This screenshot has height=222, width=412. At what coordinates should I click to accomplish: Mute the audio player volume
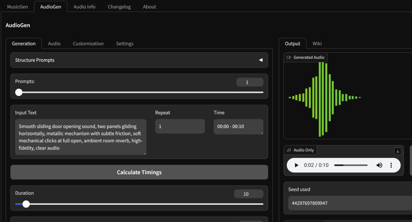[x=379, y=165]
